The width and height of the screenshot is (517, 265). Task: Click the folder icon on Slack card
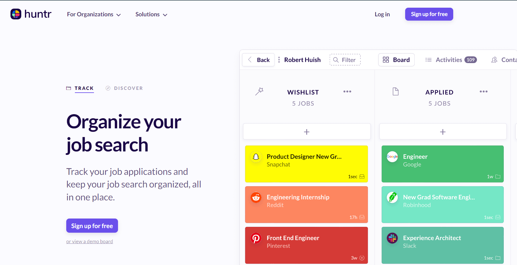(x=498, y=258)
